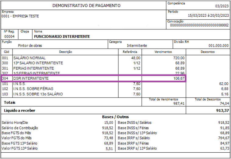This screenshot has height=159, width=231.
Task: Click the Vencimentos column header
Action: pyautogui.click(x=163, y=52)
